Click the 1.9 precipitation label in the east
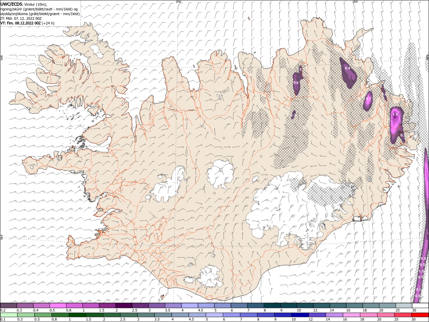This screenshot has width=429, height=322. pos(395,115)
